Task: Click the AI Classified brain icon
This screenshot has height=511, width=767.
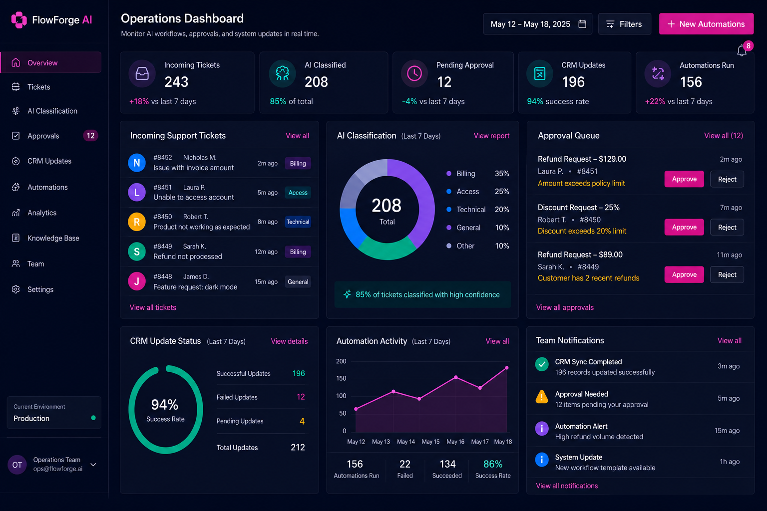Action: tap(283, 74)
